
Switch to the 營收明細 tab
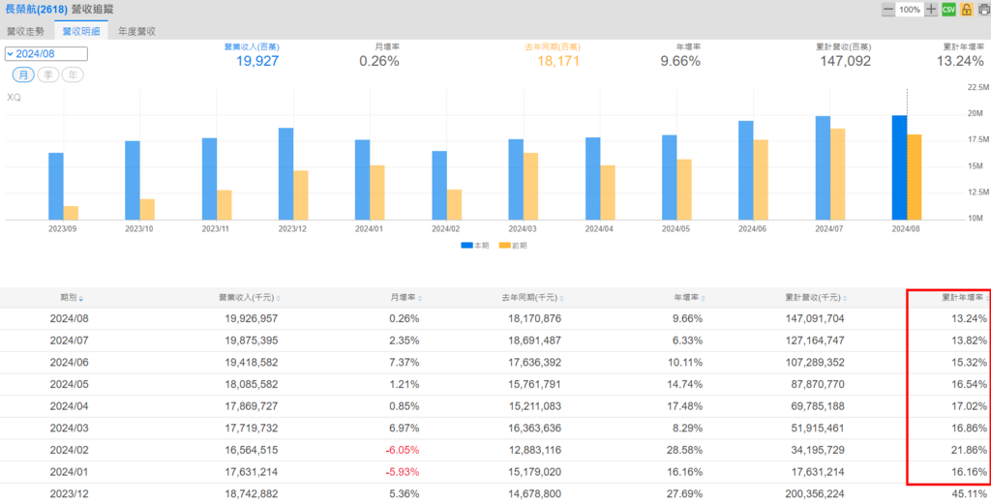(81, 31)
